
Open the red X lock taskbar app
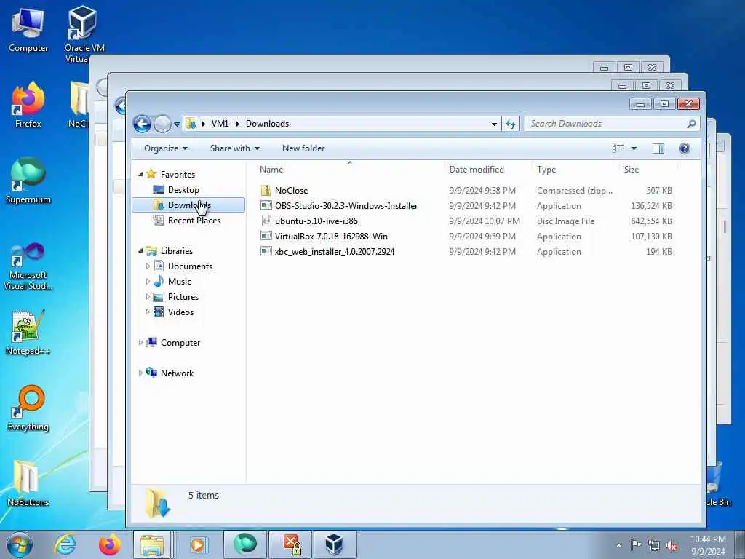tap(291, 544)
